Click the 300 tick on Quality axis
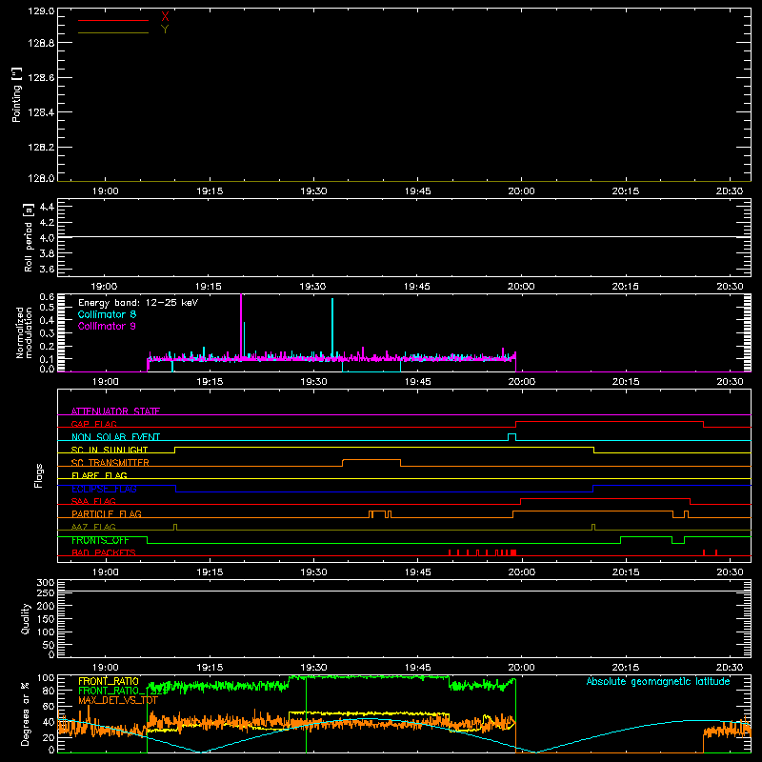This screenshot has height=762, width=762. point(46,583)
